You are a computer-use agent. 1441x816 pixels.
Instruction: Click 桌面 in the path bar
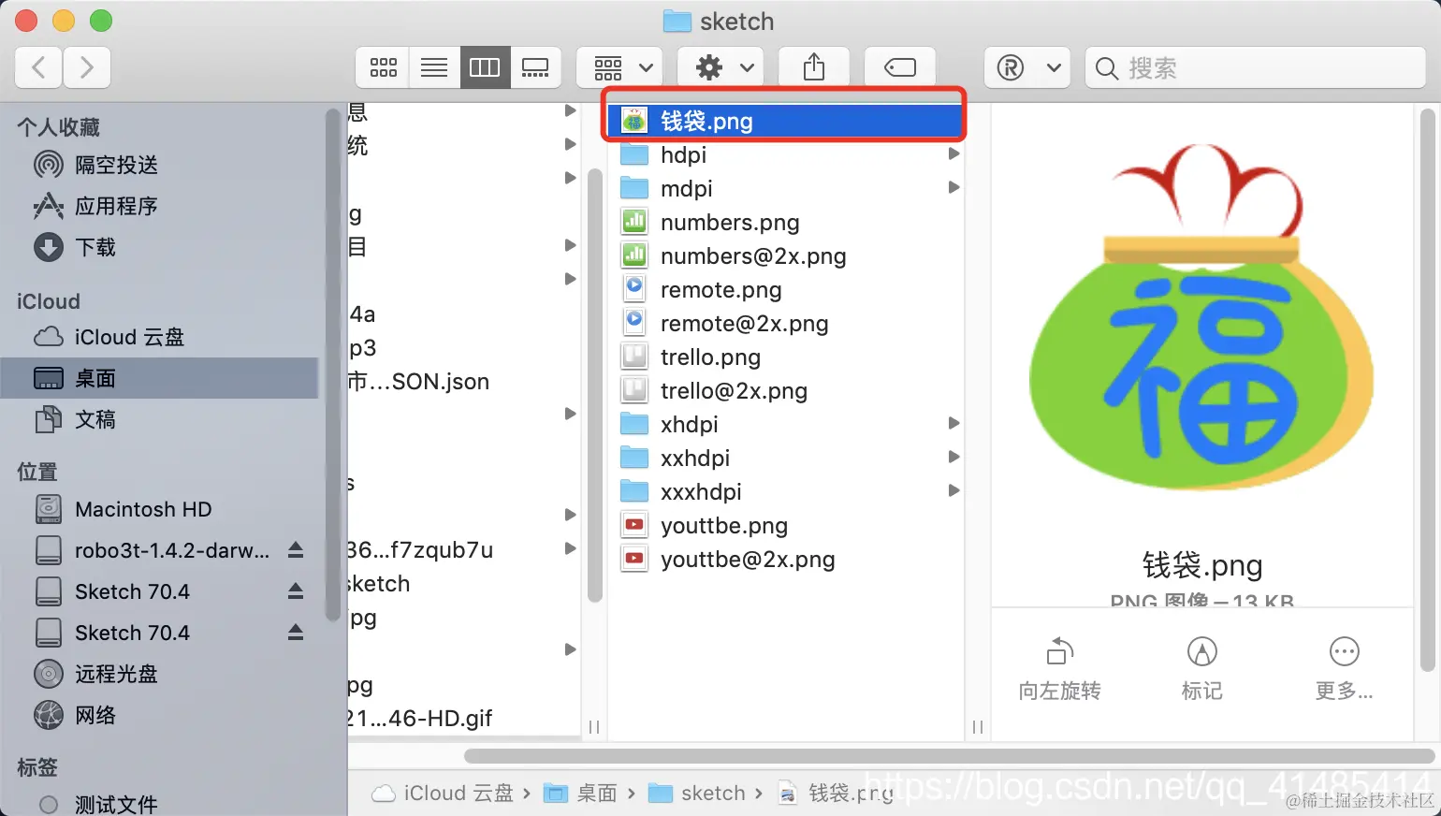[x=581, y=794]
